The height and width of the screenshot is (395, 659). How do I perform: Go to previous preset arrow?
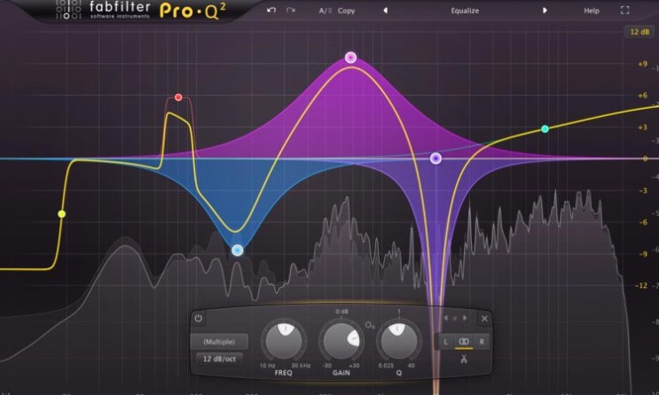(386, 11)
